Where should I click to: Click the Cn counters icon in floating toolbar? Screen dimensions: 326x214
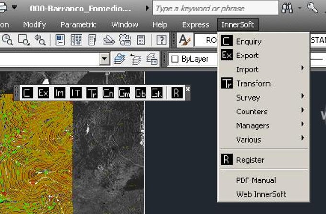[108, 93]
